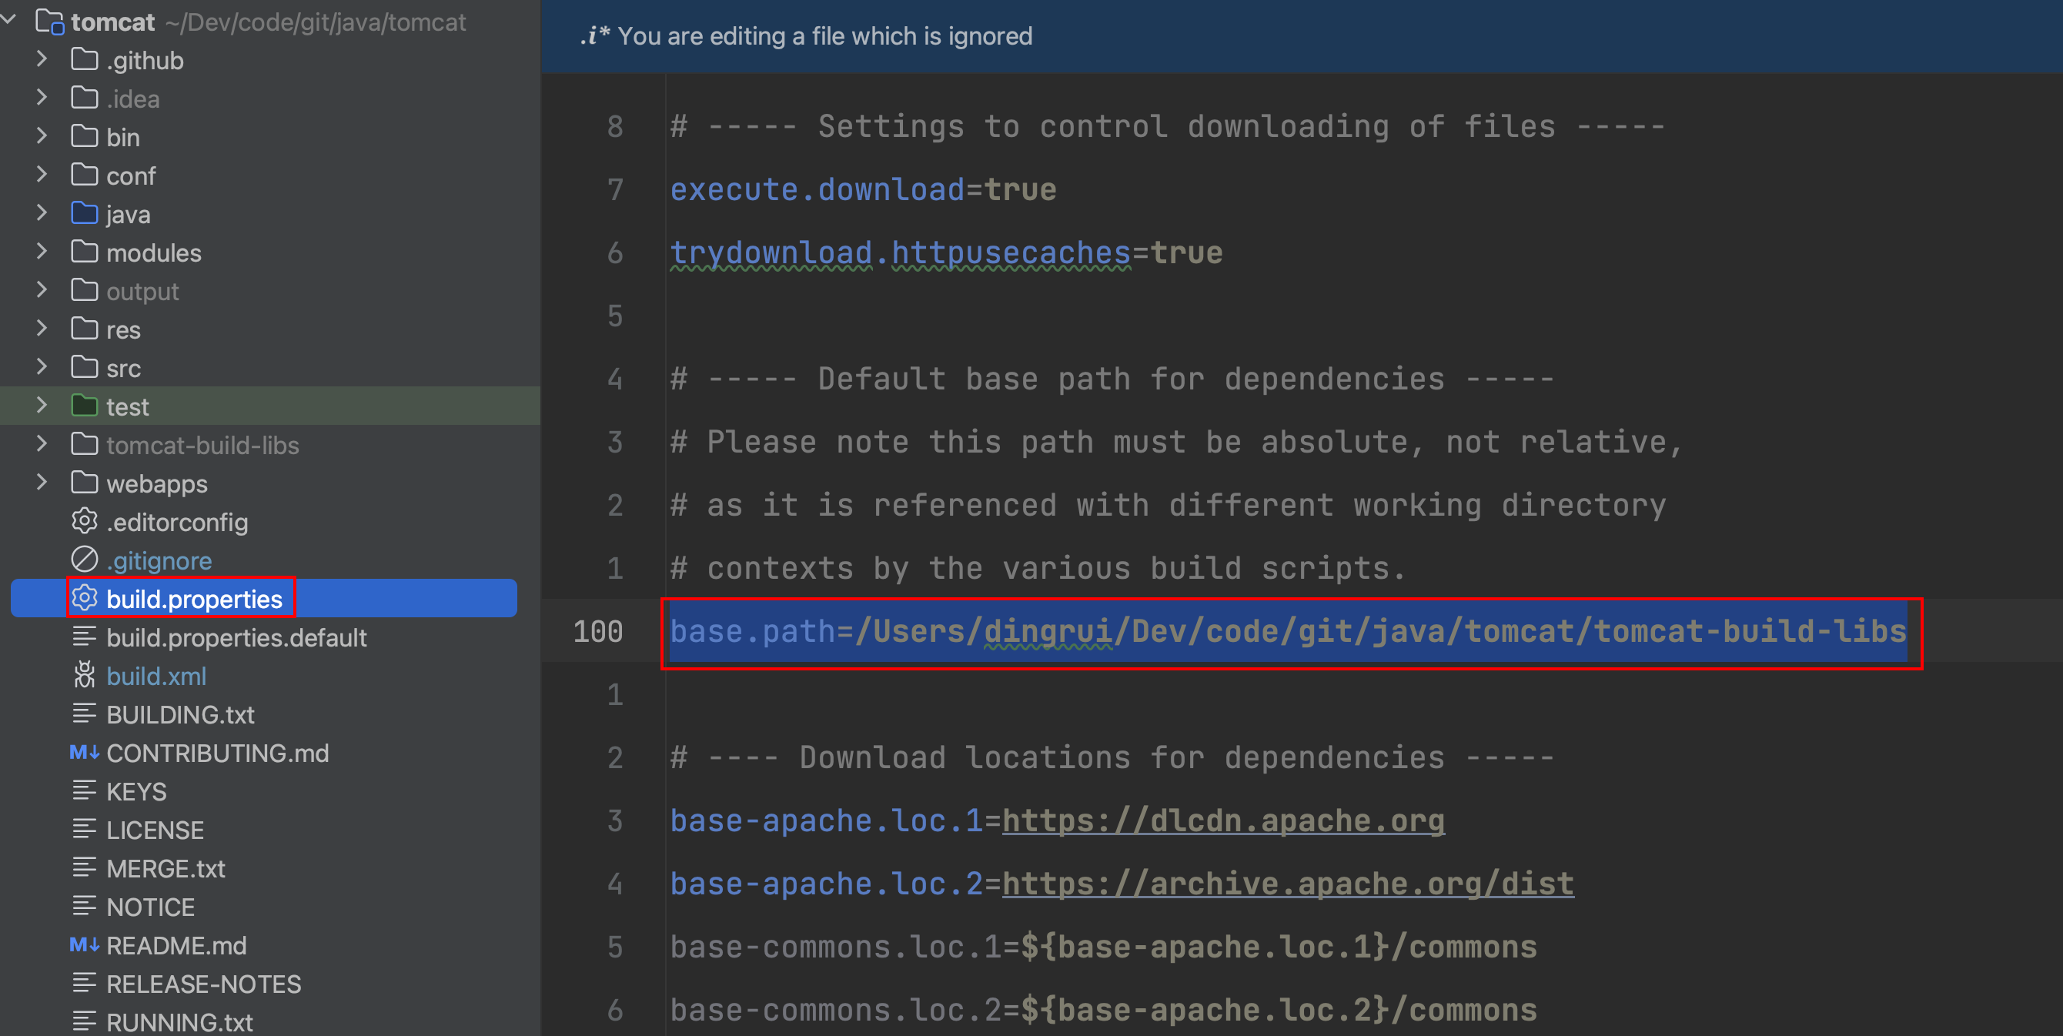Screen dimensions: 2063x1036
Task: Click the text file icon beside LICENSE
Action: (x=84, y=830)
